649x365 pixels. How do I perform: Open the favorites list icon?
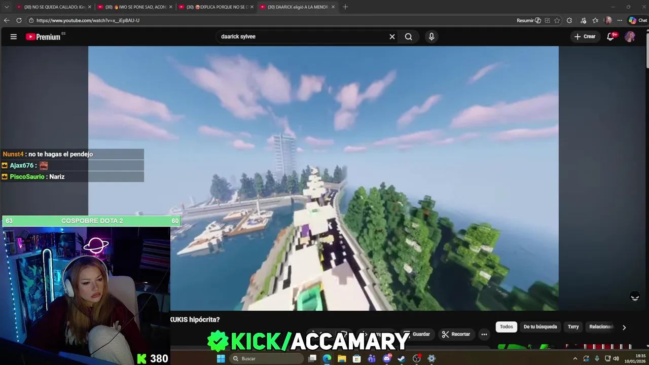[x=595, y=20]
